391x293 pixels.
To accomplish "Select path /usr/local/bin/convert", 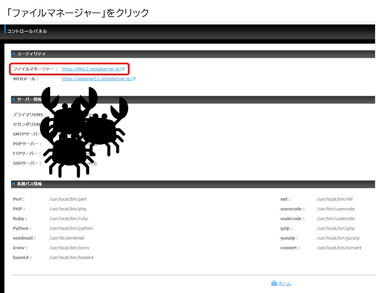I will coord(339,248).
